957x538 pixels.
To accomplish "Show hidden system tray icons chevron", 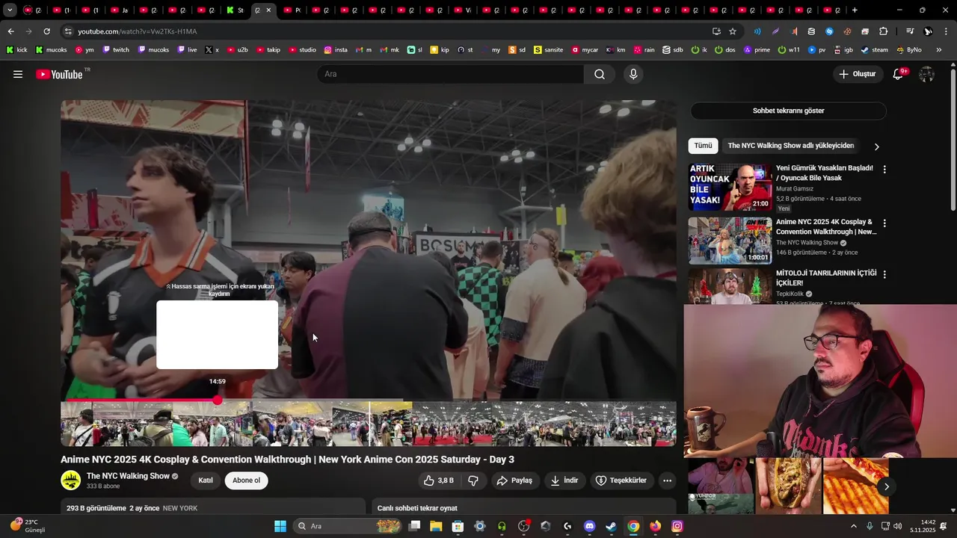I will [x=854, y=526].
